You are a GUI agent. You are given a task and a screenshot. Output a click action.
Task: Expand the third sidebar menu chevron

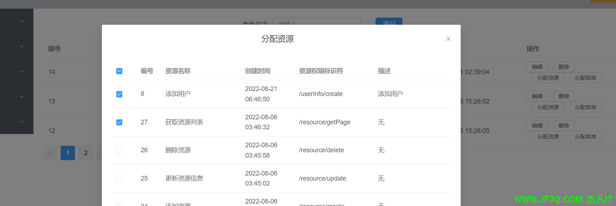click(22, 72)
